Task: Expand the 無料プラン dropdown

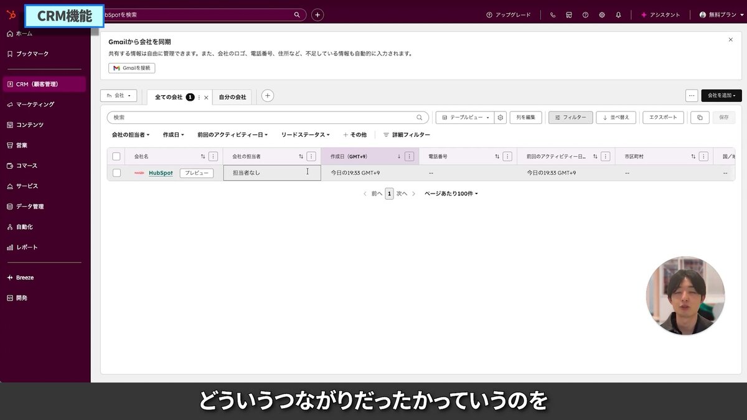Action: pos(719,14)
